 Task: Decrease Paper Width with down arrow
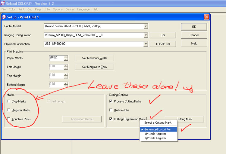click(x=66, y=59)
